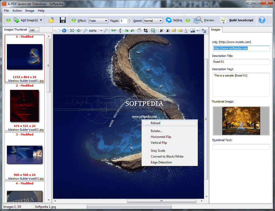Screen dimensions: 275x211
Task: Click the reload original image icon
Action: [x=204, y=31]
